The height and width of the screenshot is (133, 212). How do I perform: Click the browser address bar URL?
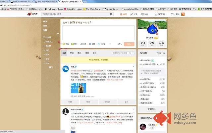[x=16, y=5]
